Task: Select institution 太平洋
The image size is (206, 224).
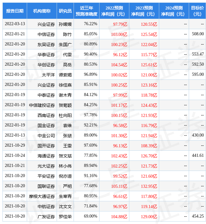Action: (x=48, y=75)
